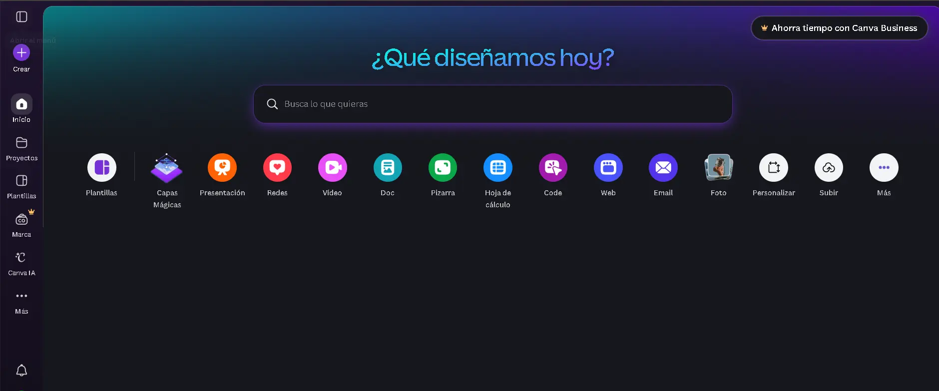939x391 pixels.
Task: Click Ahorra tiempo con Canva Business
Action: (x=839, y=28)
